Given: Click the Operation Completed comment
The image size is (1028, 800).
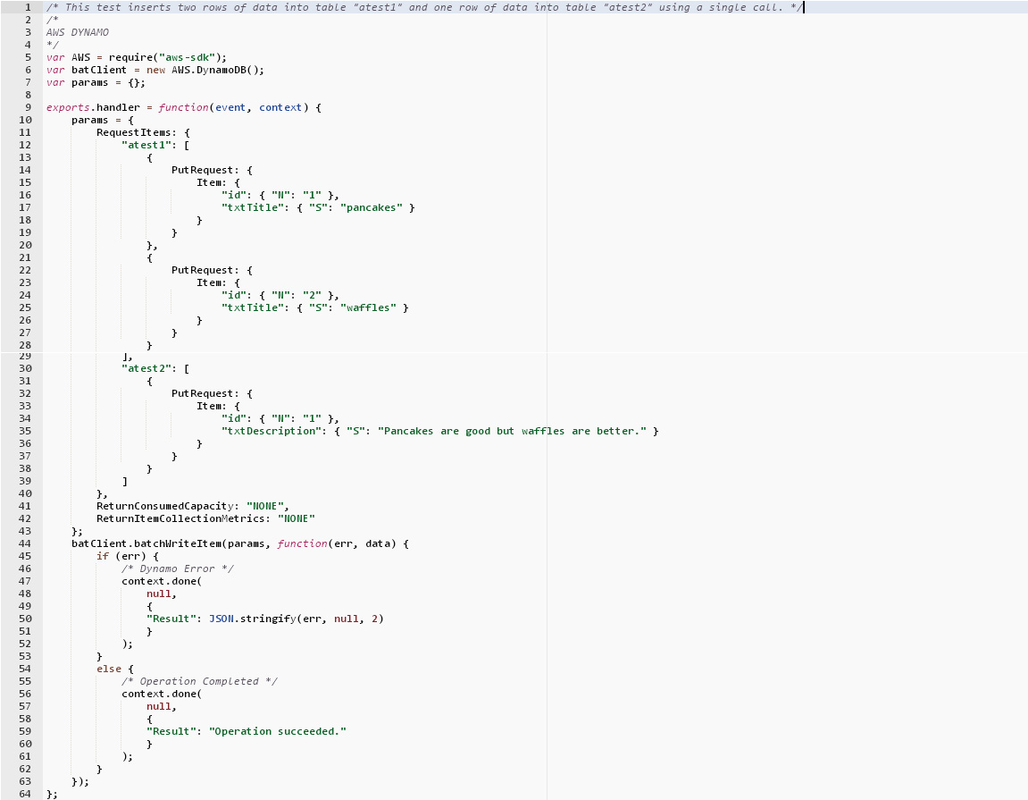Looking at the screenshot, I should click(x=199, y=681).
